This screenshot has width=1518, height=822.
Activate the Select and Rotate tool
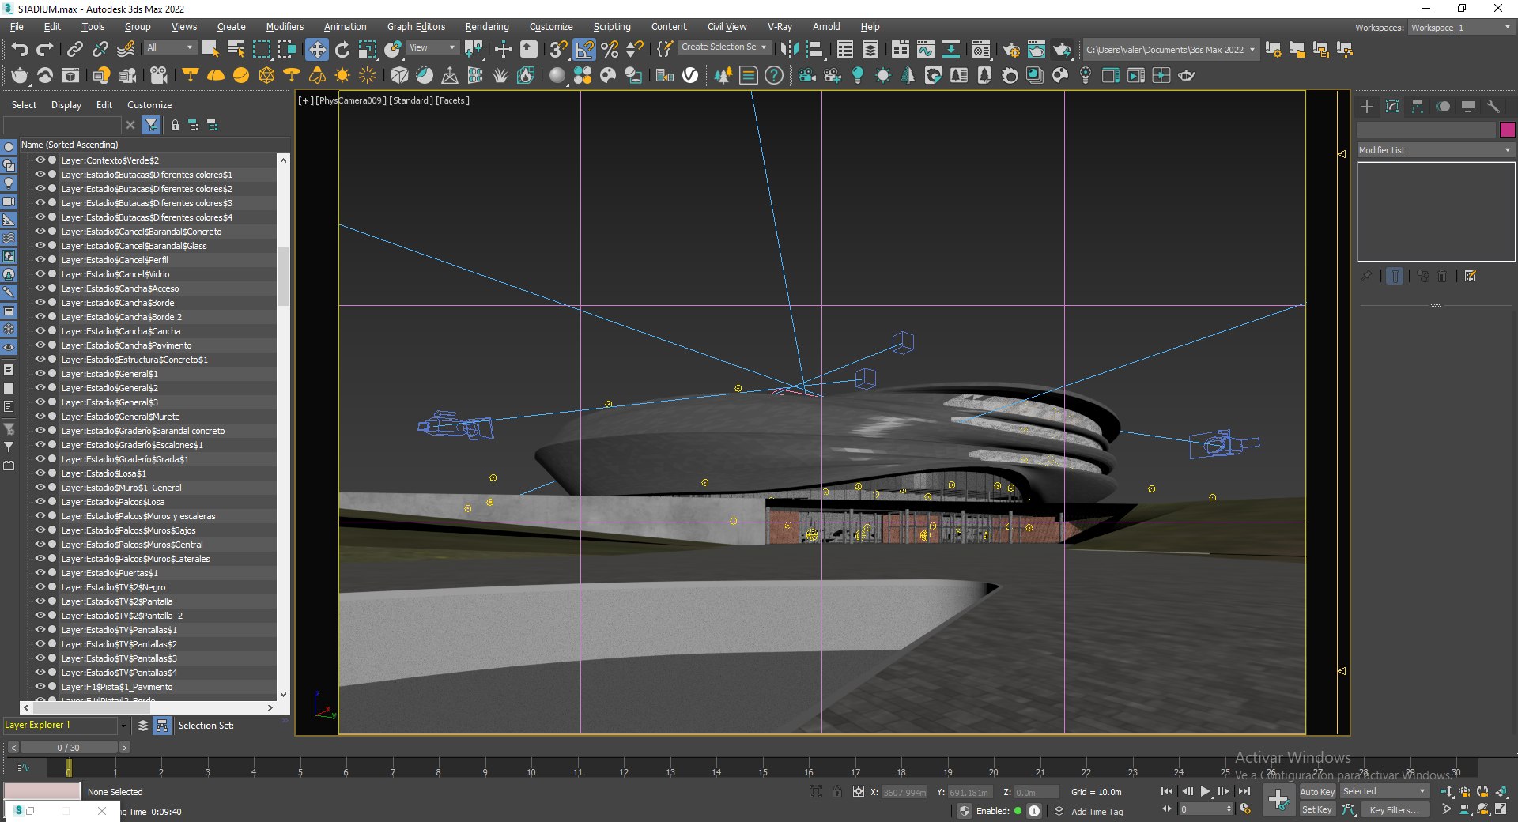coord(342,49)
